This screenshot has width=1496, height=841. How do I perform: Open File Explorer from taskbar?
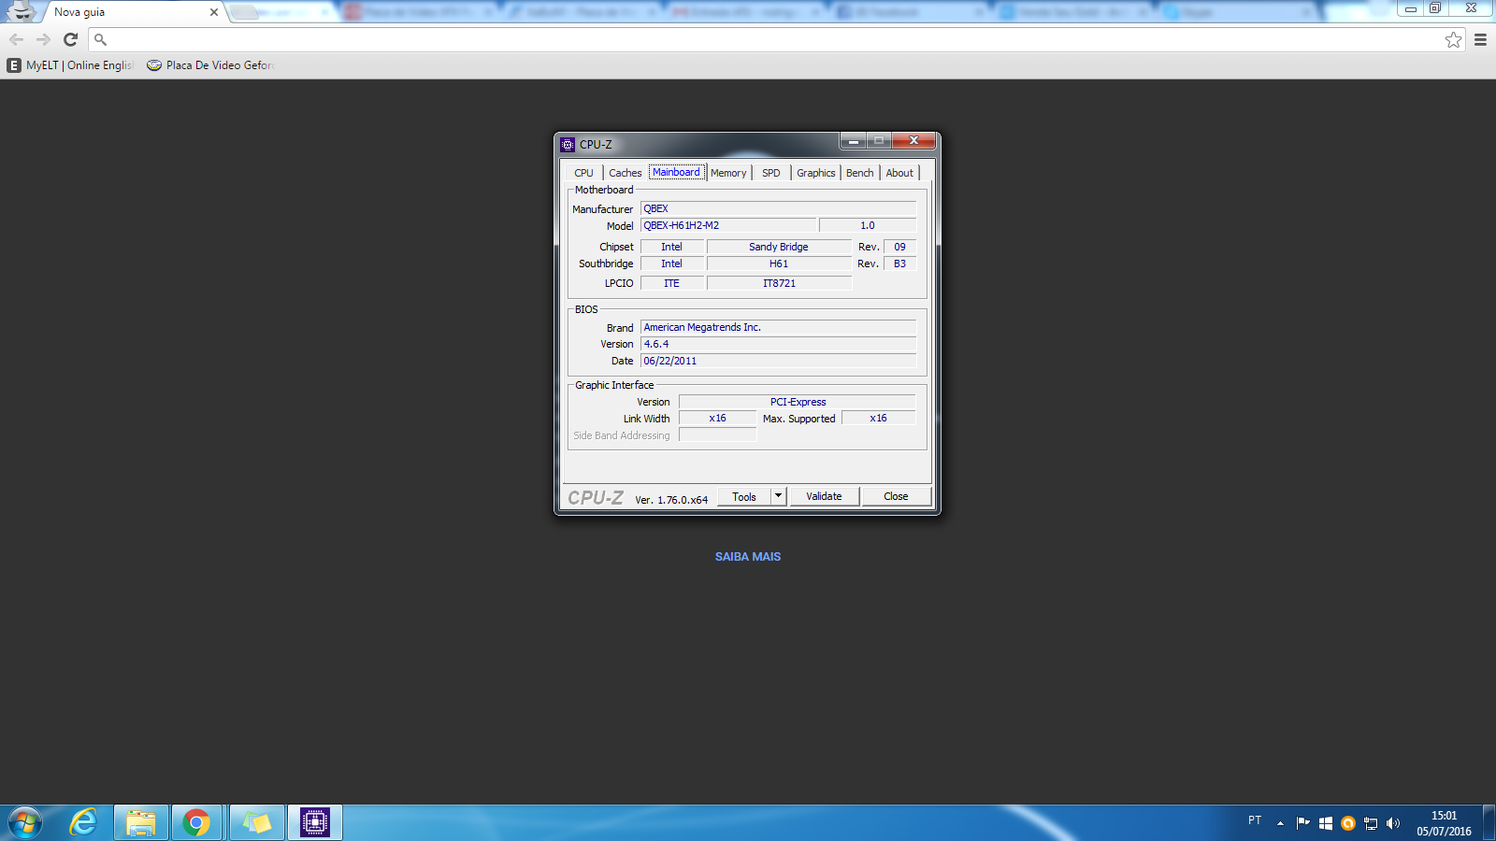pos(141,823)
